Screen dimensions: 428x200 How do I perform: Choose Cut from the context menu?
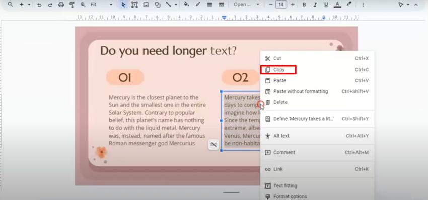[x=317, y=58]
